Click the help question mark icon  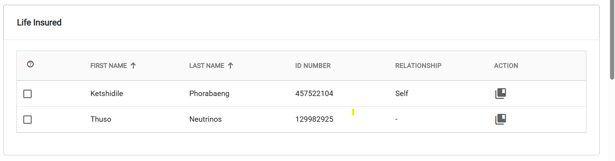[x=30, y=64]
